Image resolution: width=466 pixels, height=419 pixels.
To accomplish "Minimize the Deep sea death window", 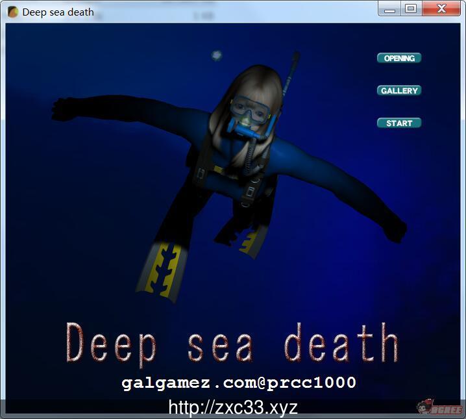I will [x=389, y=9].
